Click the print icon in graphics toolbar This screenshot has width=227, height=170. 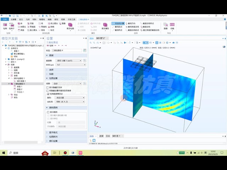click(177, 42)
